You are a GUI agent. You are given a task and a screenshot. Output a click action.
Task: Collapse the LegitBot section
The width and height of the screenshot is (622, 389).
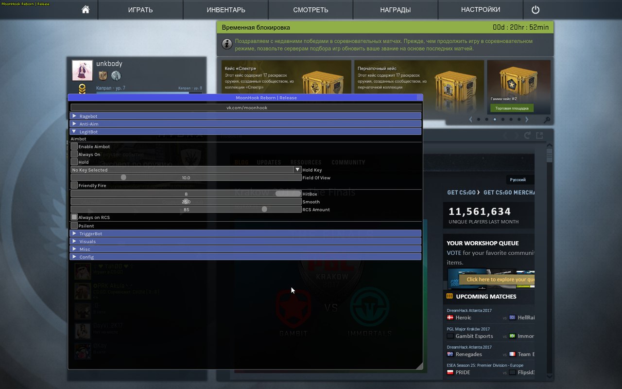(x=245, y=131)
